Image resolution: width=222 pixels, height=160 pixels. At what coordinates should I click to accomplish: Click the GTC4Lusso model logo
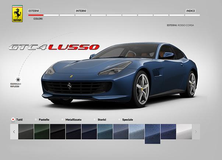pyautogui.click(x=54, y=47)
